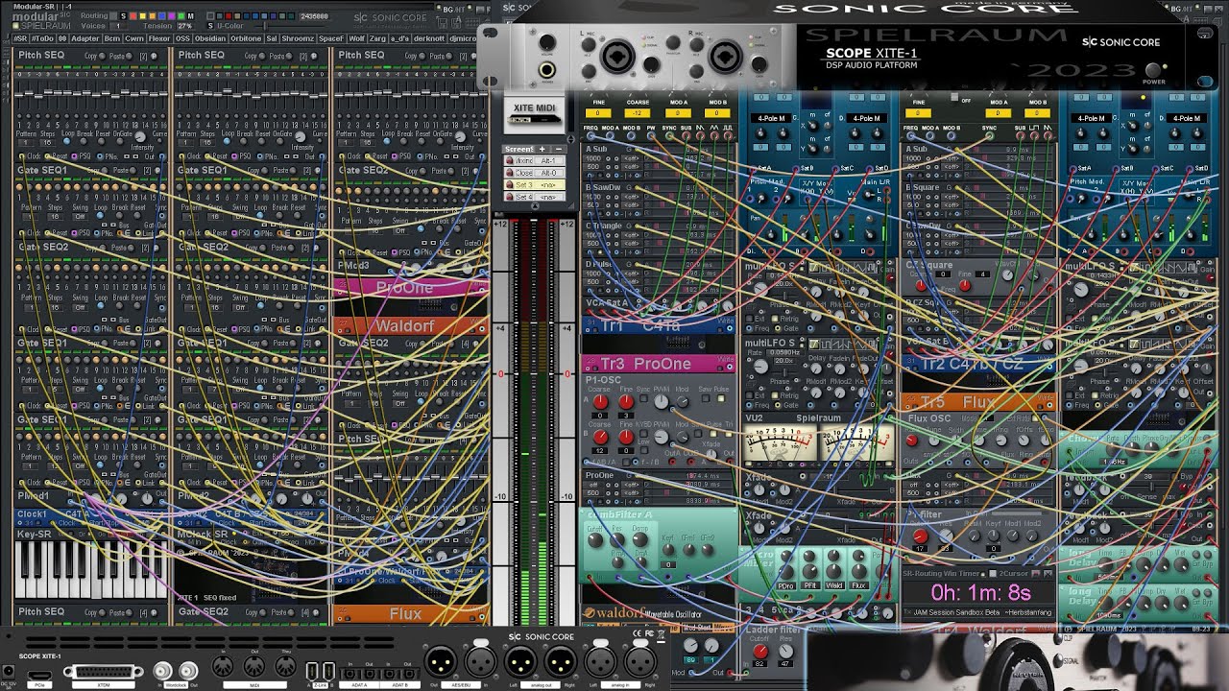Close the SR-Routing Win Timer panel
Viewport: 1229px width, 691px height.
(1049, 573)
